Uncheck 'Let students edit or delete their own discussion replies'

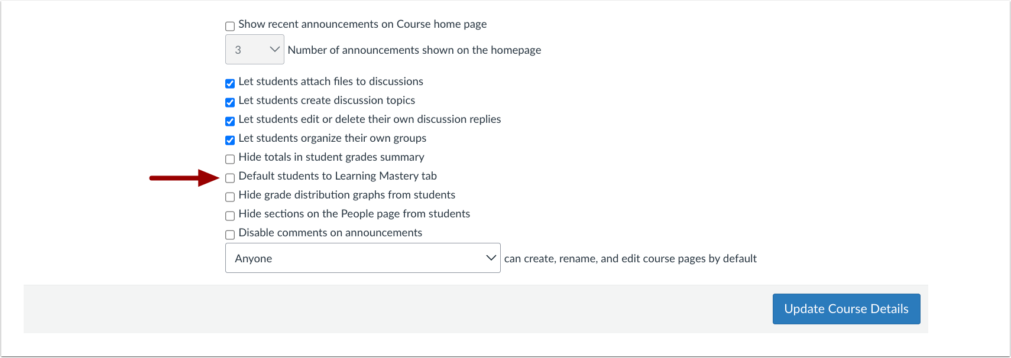click(x=230, y=121)
